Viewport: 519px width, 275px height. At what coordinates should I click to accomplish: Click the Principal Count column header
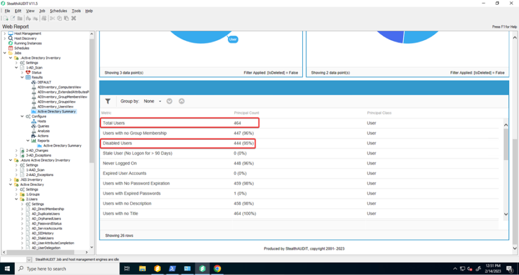pyautogui.click(x=247, y=113)
